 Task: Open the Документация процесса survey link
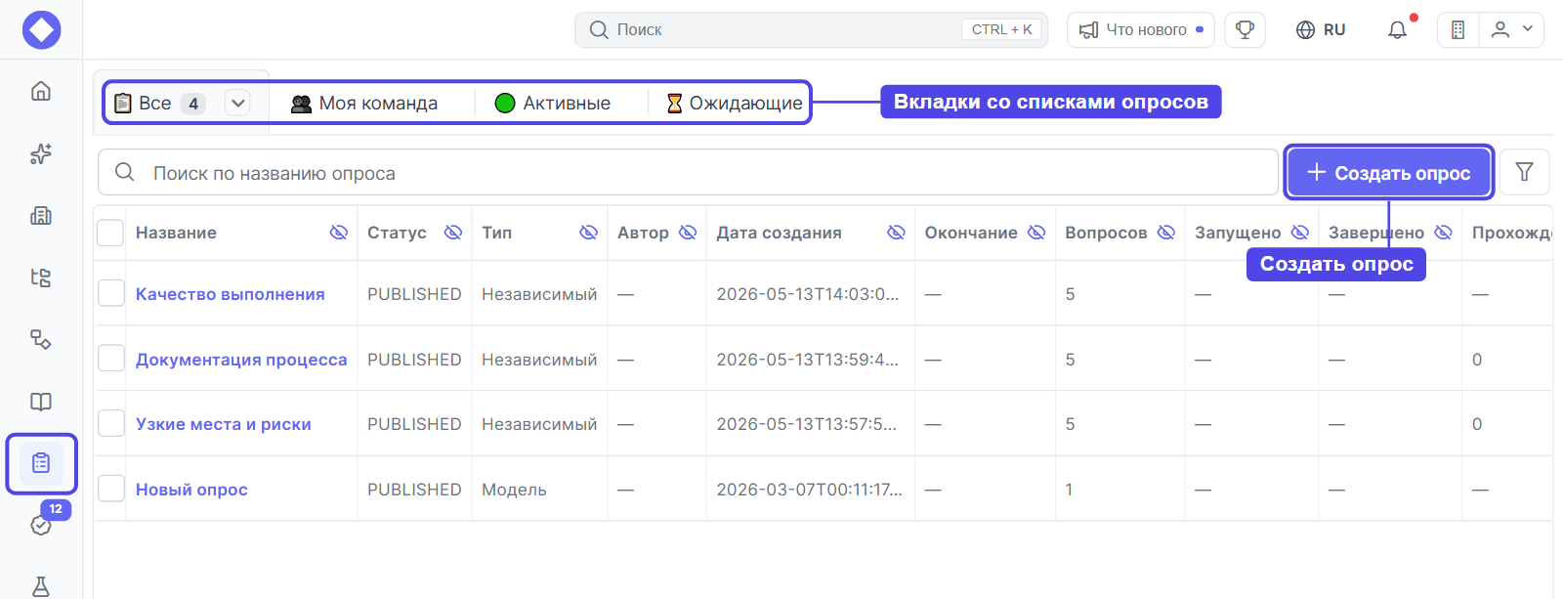coord(241,360)
